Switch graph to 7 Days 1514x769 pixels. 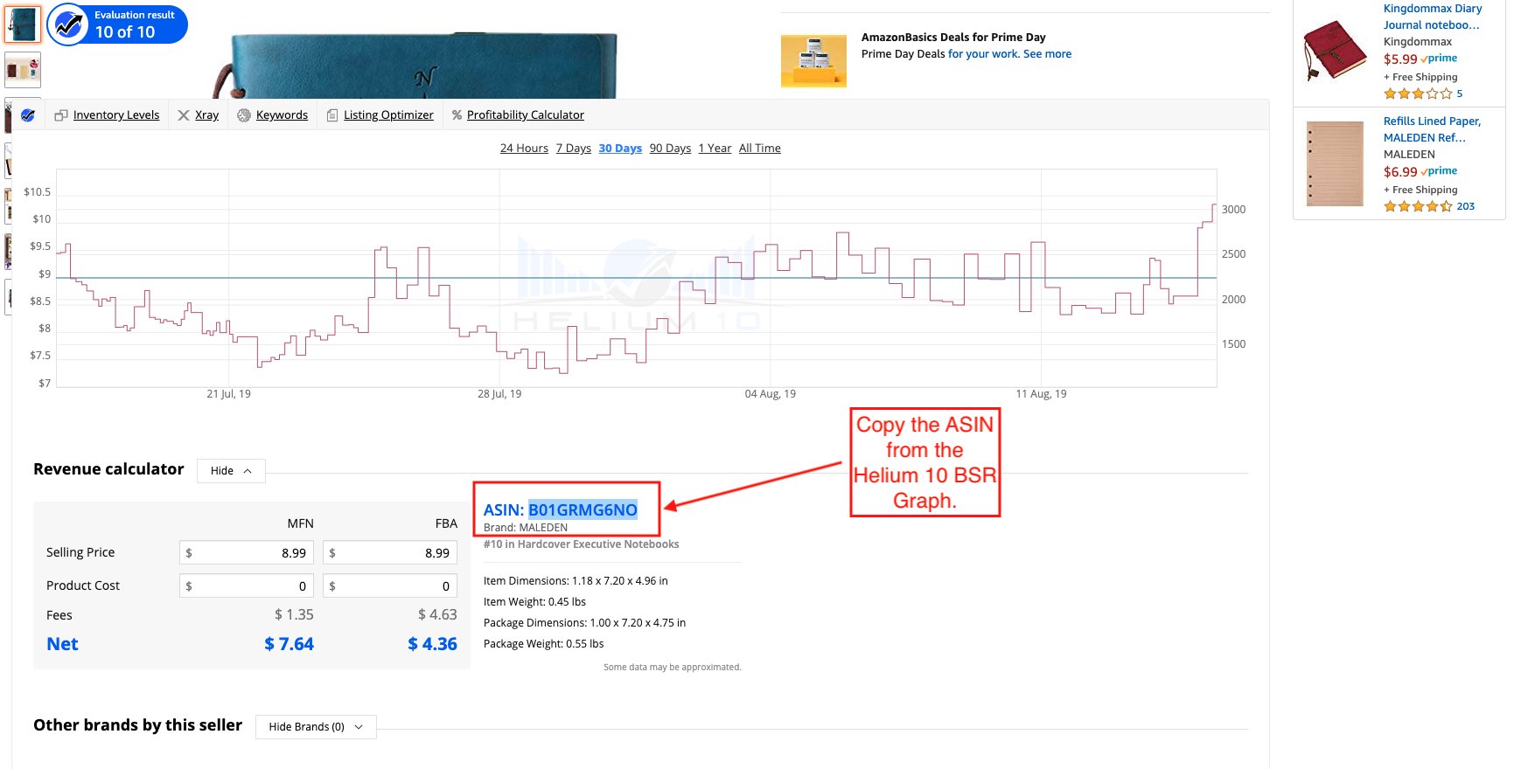(574, 149)
